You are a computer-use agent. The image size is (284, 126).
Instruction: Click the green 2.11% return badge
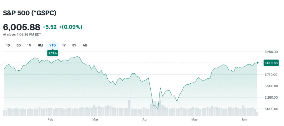coord(53,53)
